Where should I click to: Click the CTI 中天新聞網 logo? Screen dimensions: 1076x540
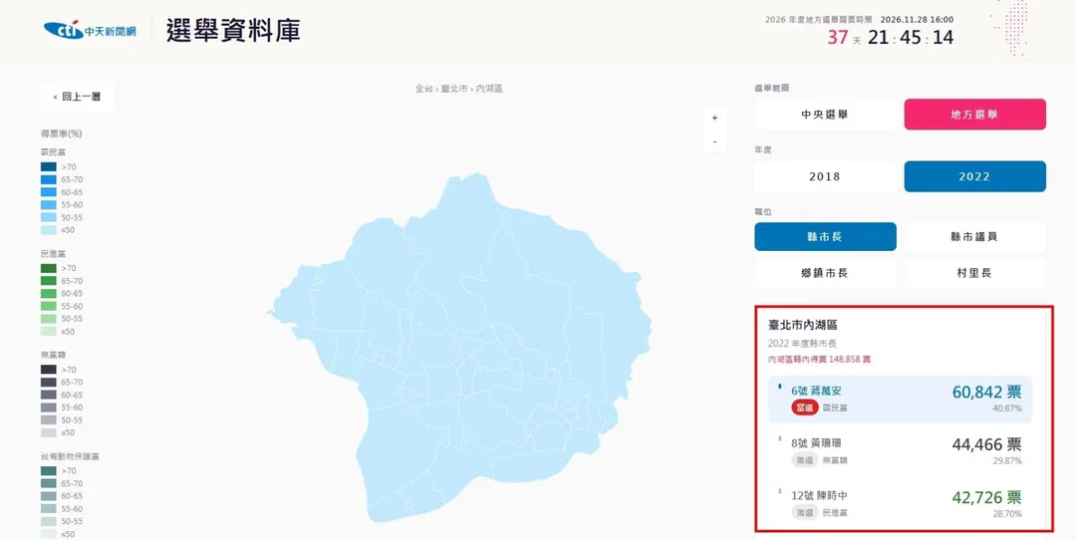pyautogui.click(x=90, y=31)
